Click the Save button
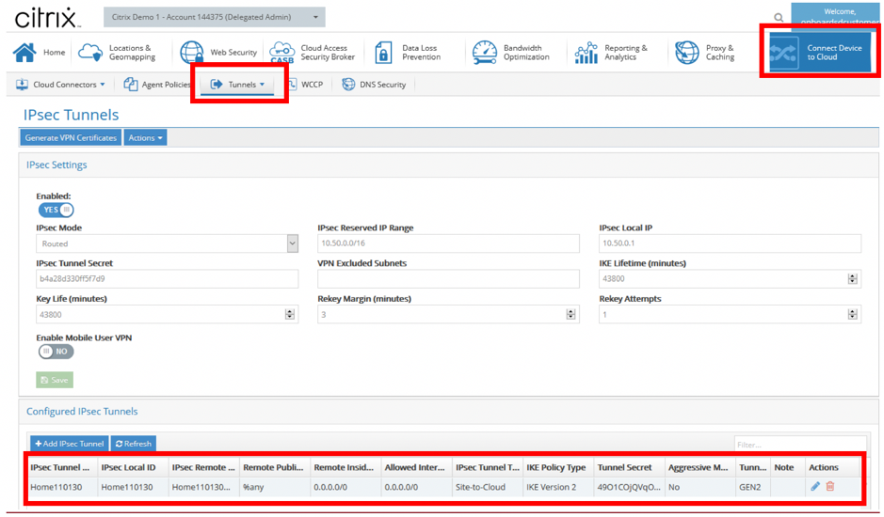Screen dimensions: 884x517 point(55,380)
